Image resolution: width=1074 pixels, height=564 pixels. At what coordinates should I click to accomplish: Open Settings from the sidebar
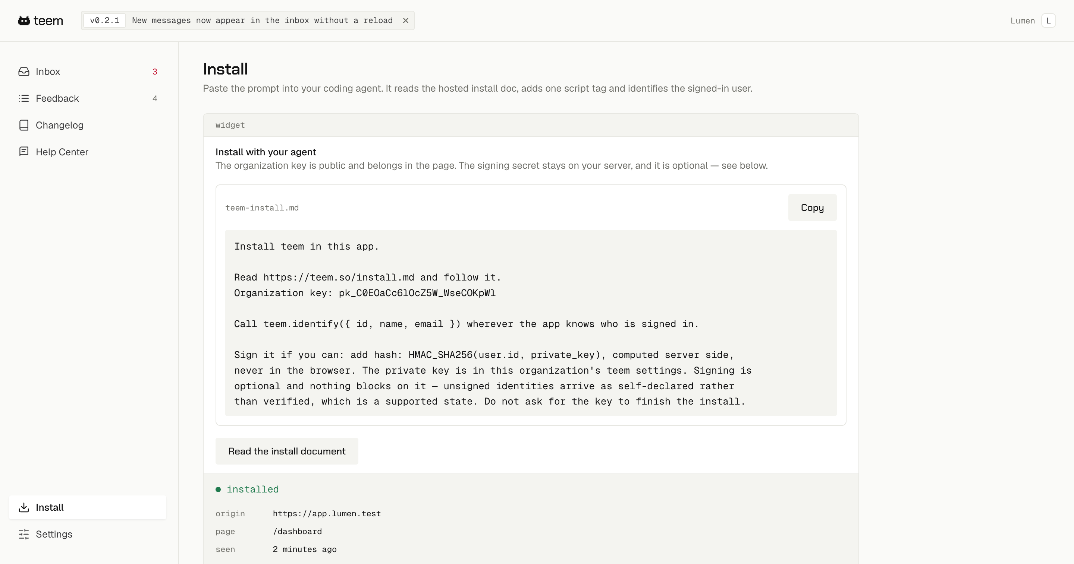[88, 534]
